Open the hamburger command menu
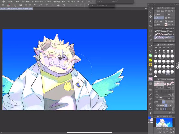 3,5
